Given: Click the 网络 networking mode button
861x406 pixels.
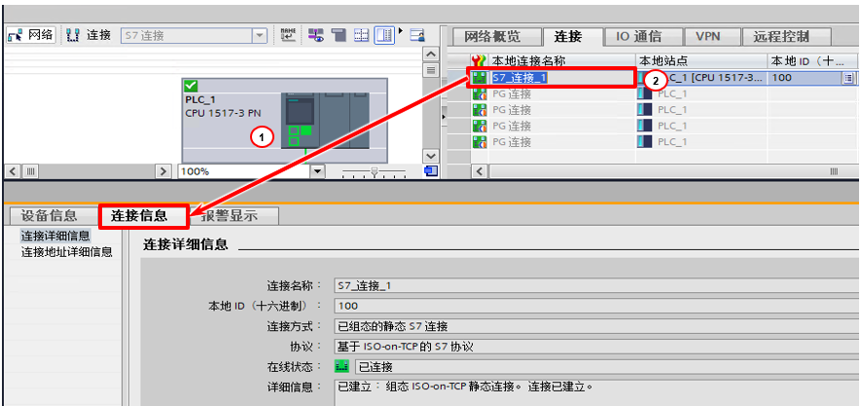Looking at the screenshot, I should point(31,36).
